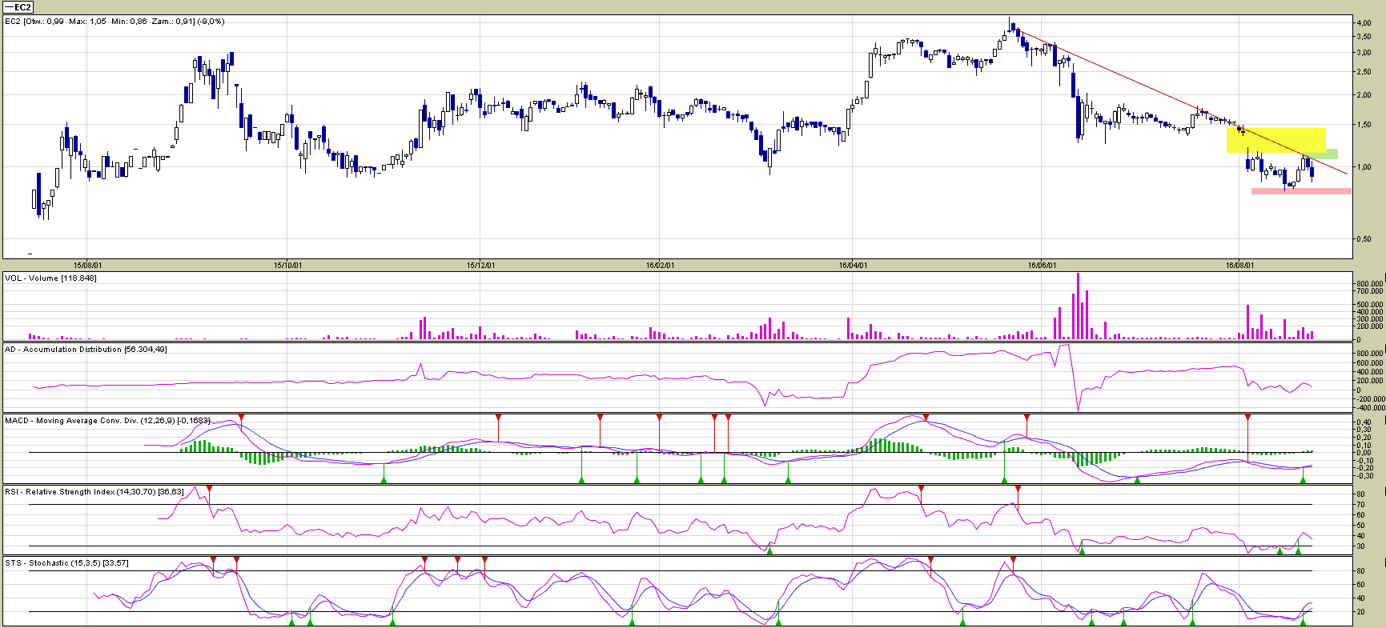Click the rightmost green marker on Stochastic panel
1386x628 pixels.
[x=1303, y=622]
